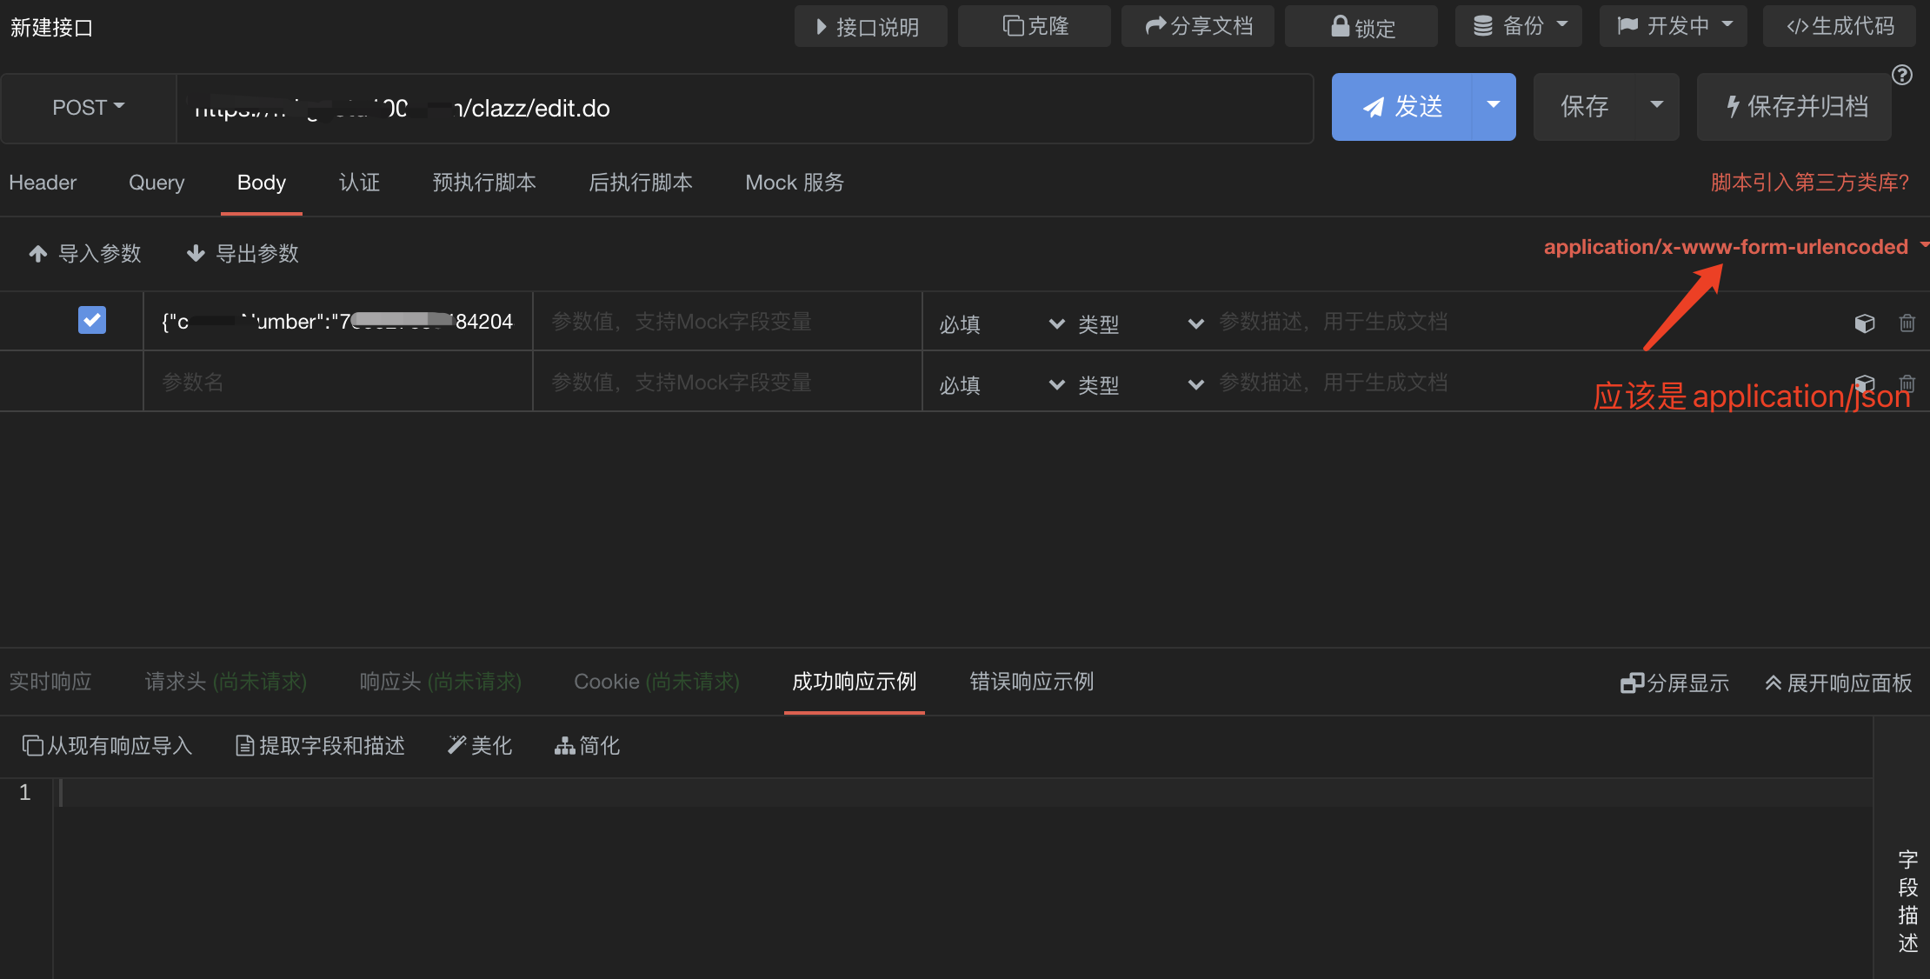Open the 认证 authentication tab
1930x979 pixels.
(359, 183)
